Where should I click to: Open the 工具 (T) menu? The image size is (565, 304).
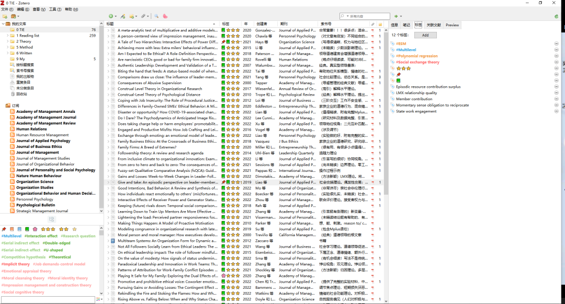(x=55, y=9)
